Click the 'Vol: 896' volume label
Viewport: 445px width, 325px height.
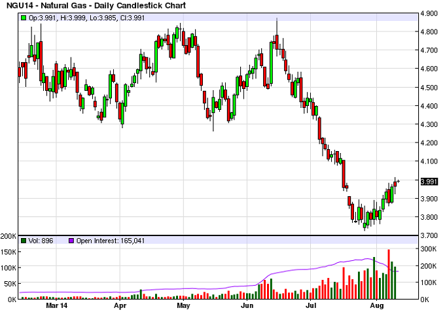tap(41, 241)
